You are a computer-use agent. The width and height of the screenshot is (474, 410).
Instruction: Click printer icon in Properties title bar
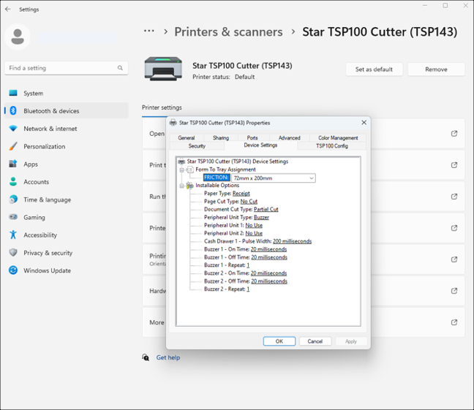coord(173,123)
